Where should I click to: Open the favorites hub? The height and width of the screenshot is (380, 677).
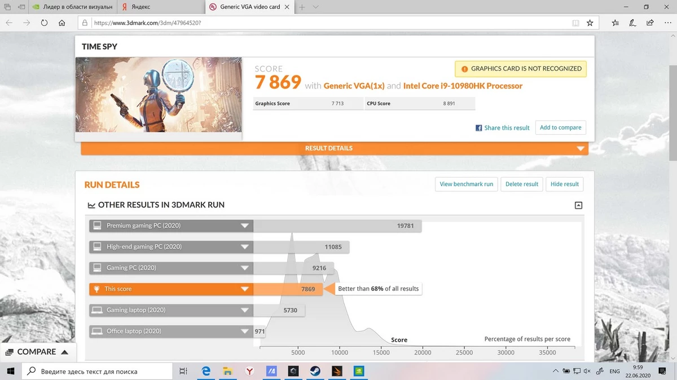[616, 23]
